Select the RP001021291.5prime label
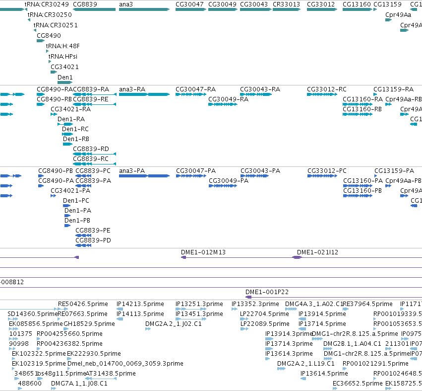 click(375, 364)
